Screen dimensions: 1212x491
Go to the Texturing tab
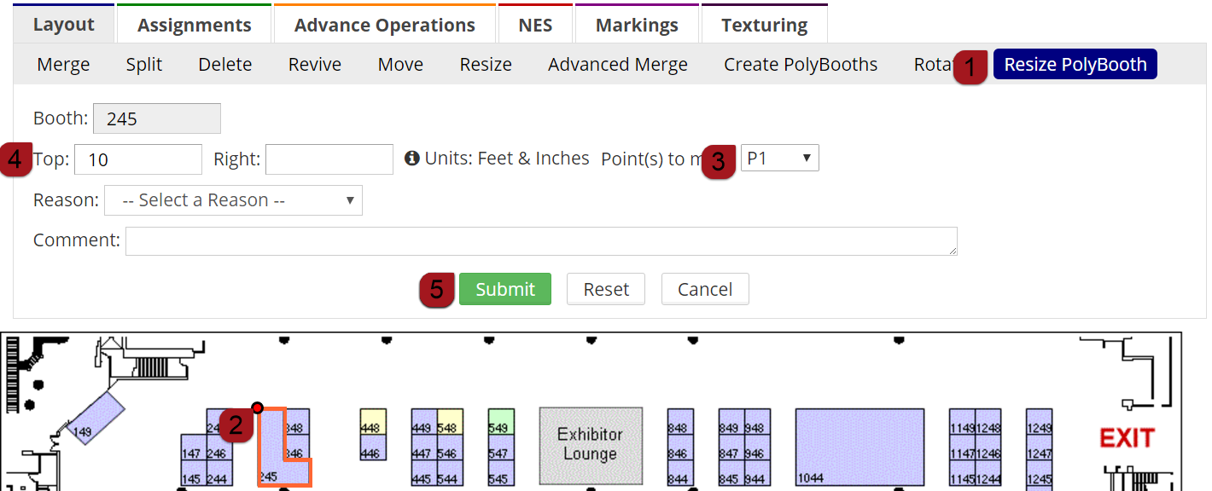pyautogui.click(x=764, y=25)
